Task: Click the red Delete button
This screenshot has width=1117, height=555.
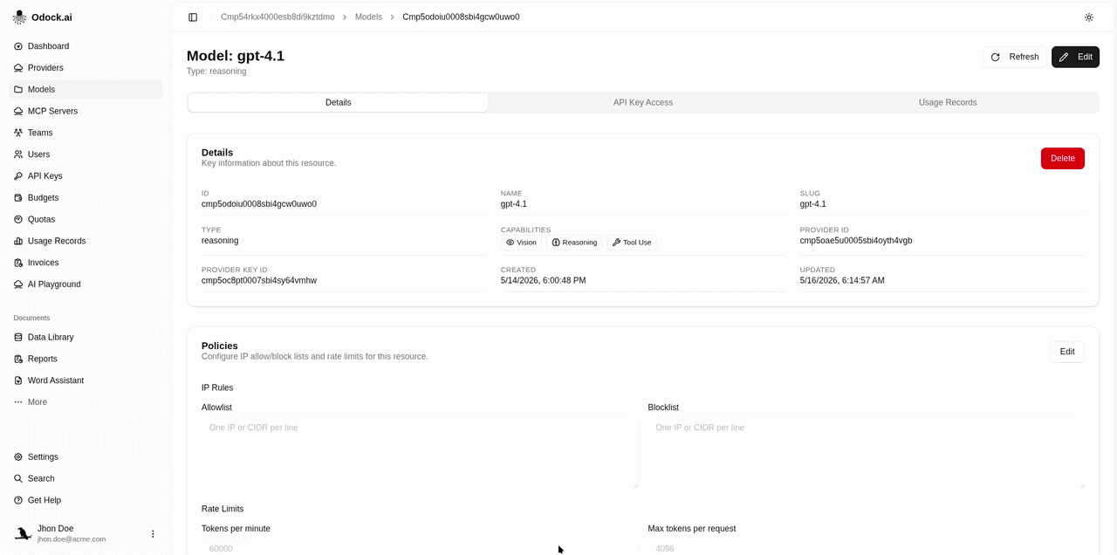Action: [x=1063, y=158]
